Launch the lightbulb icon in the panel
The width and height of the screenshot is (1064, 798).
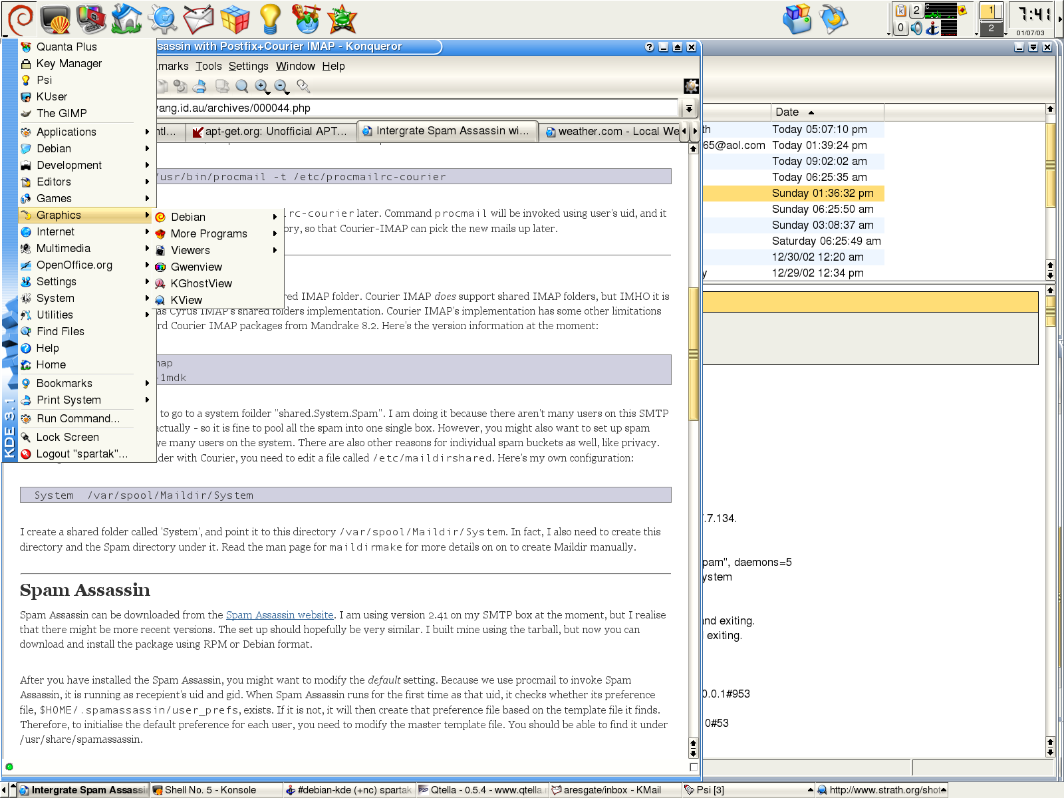pos(270,19)
